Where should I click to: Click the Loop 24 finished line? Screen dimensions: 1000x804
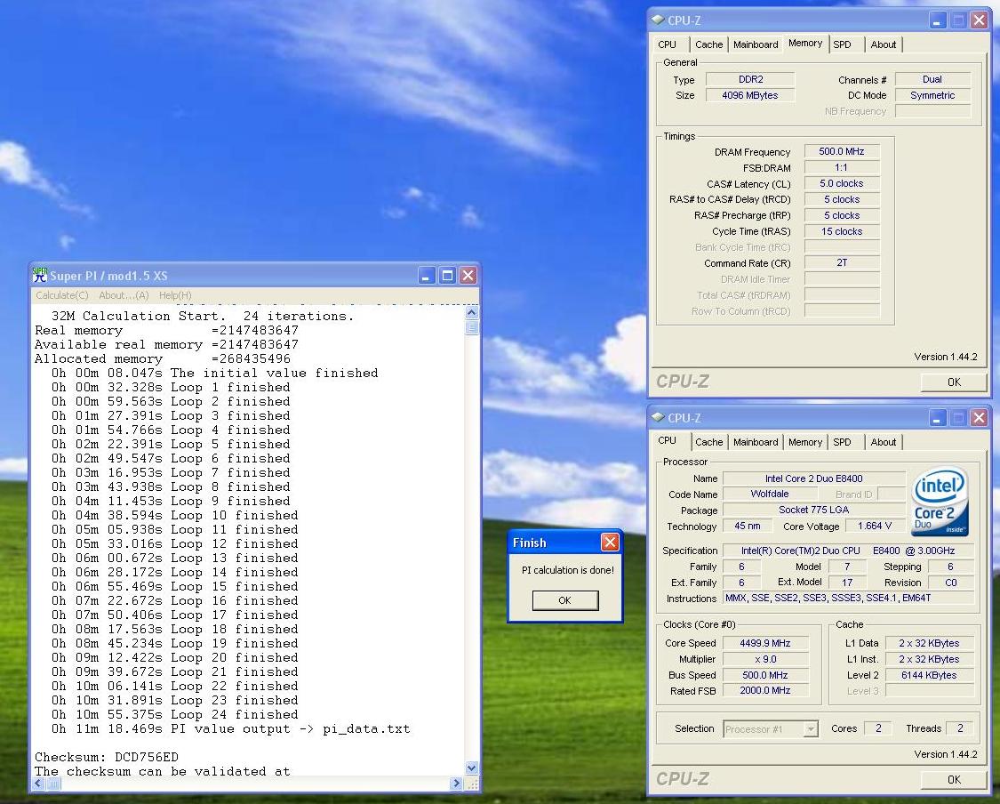[174, 715]
